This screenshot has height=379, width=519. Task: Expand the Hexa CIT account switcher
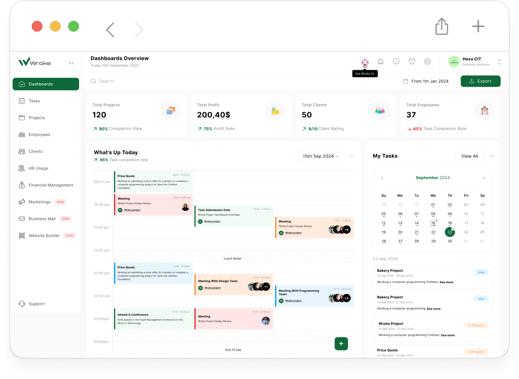click(x=499, y=61)
